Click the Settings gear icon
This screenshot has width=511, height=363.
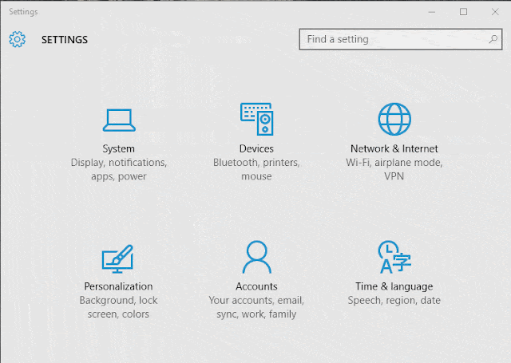point(17,39)
